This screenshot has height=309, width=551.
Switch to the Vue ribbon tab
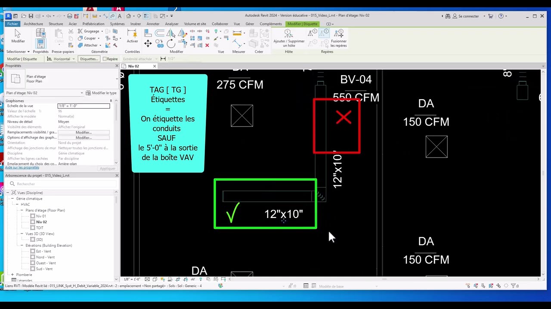point(237,24)
